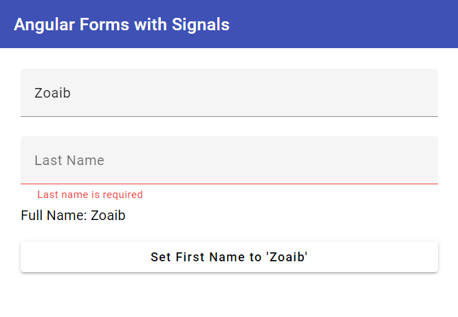Click the 'Full Name: Zoaib' text

pos(73,215)
